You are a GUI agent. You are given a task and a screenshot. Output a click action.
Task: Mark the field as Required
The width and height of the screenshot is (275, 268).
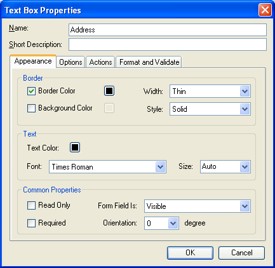[x=31, y=223]
